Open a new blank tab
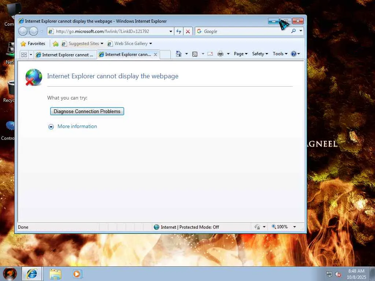 [x=165, y=55]
